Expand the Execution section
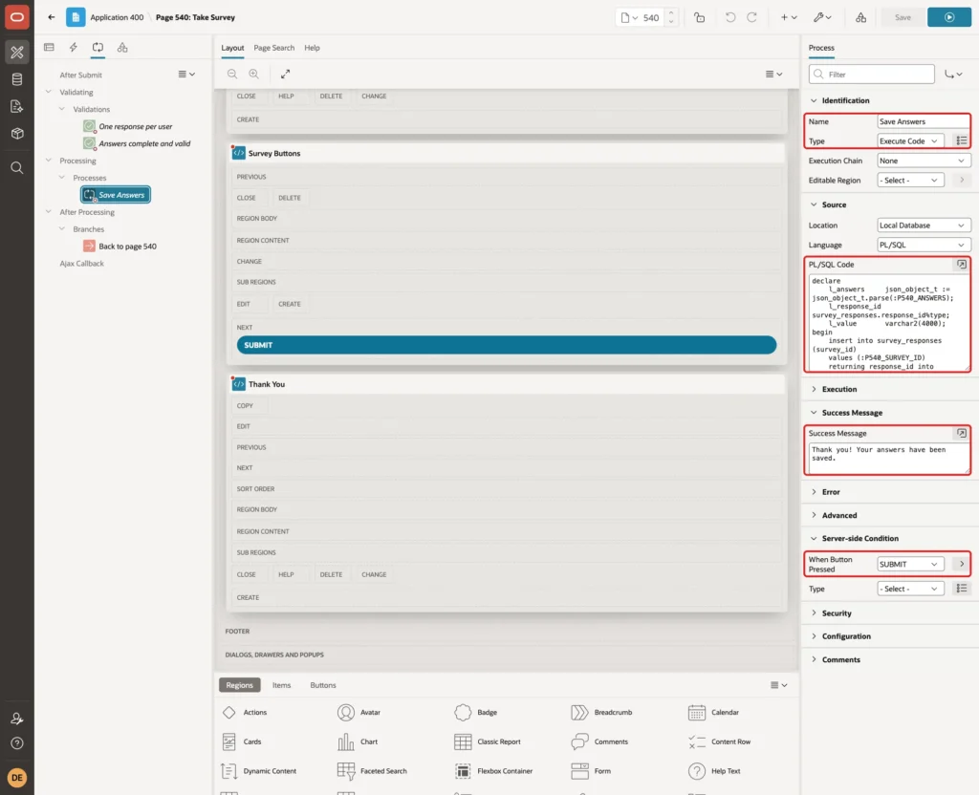 click(x=814, y=389)
